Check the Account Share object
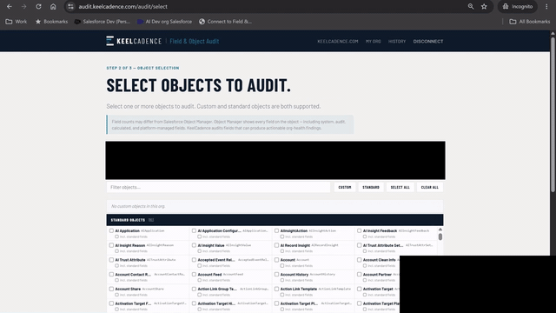The height and width of the screenshot is (313, 556). point(111,289)
